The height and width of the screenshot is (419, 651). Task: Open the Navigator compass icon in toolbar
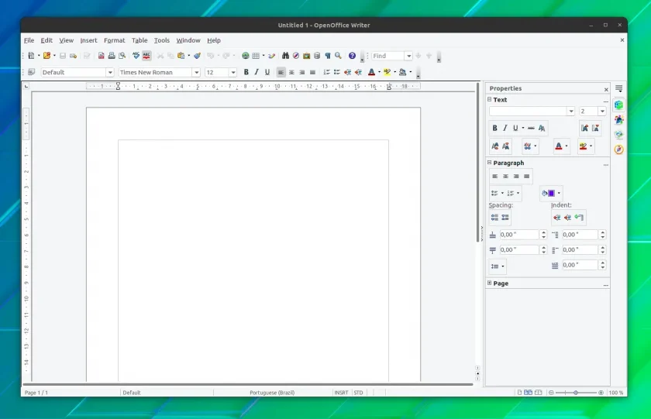(x=295, y=56)
